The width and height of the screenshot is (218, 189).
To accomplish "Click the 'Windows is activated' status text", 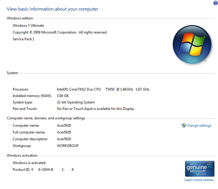I will click(x=29, y=163).
